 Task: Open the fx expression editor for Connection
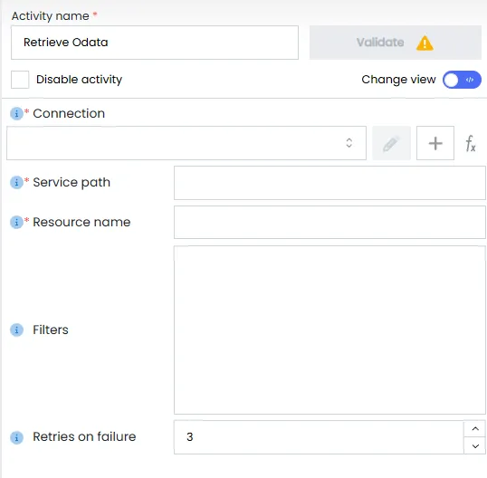click(471, 144)
